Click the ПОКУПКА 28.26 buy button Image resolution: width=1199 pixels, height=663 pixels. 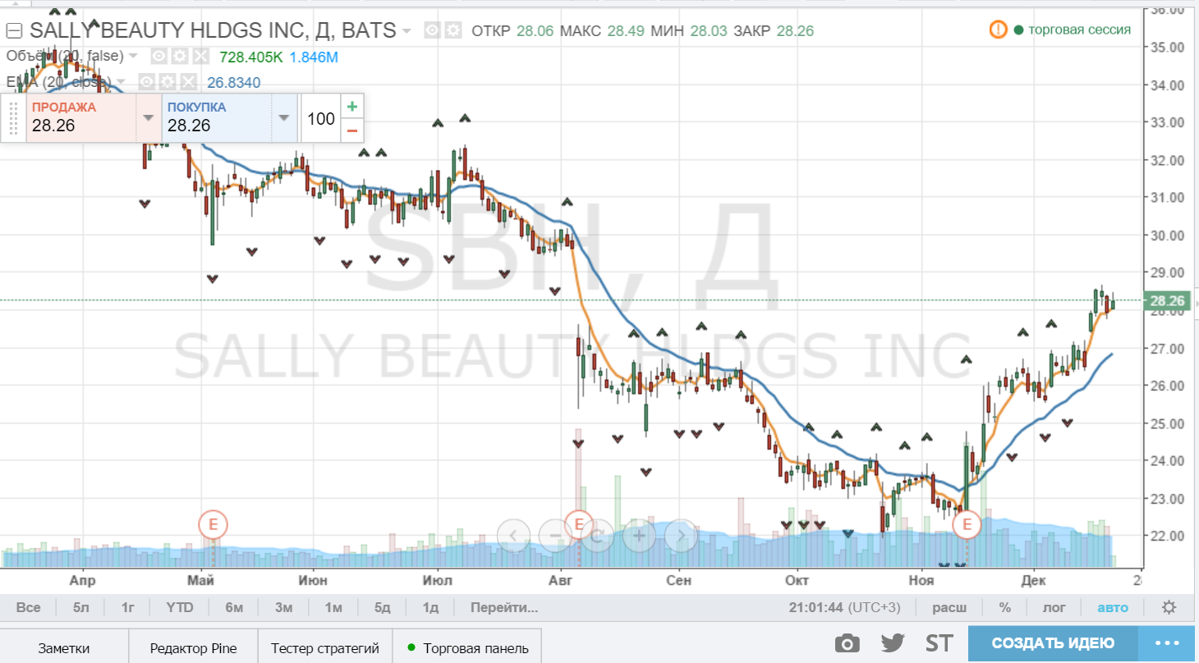coord(217,118)
